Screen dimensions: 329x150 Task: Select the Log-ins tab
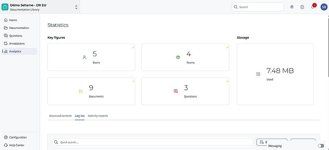pos(80,116)
